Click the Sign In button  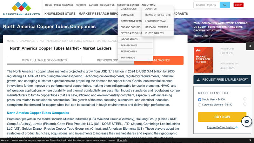click(238, 5)
